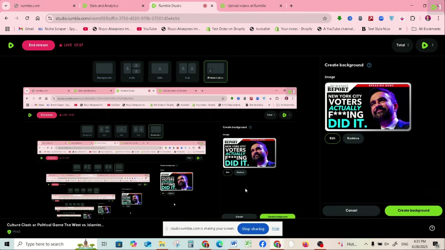Open the Gmail bookmark

[26, 29]
